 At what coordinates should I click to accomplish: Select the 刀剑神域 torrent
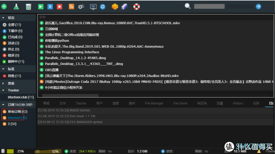coord(51,29)
